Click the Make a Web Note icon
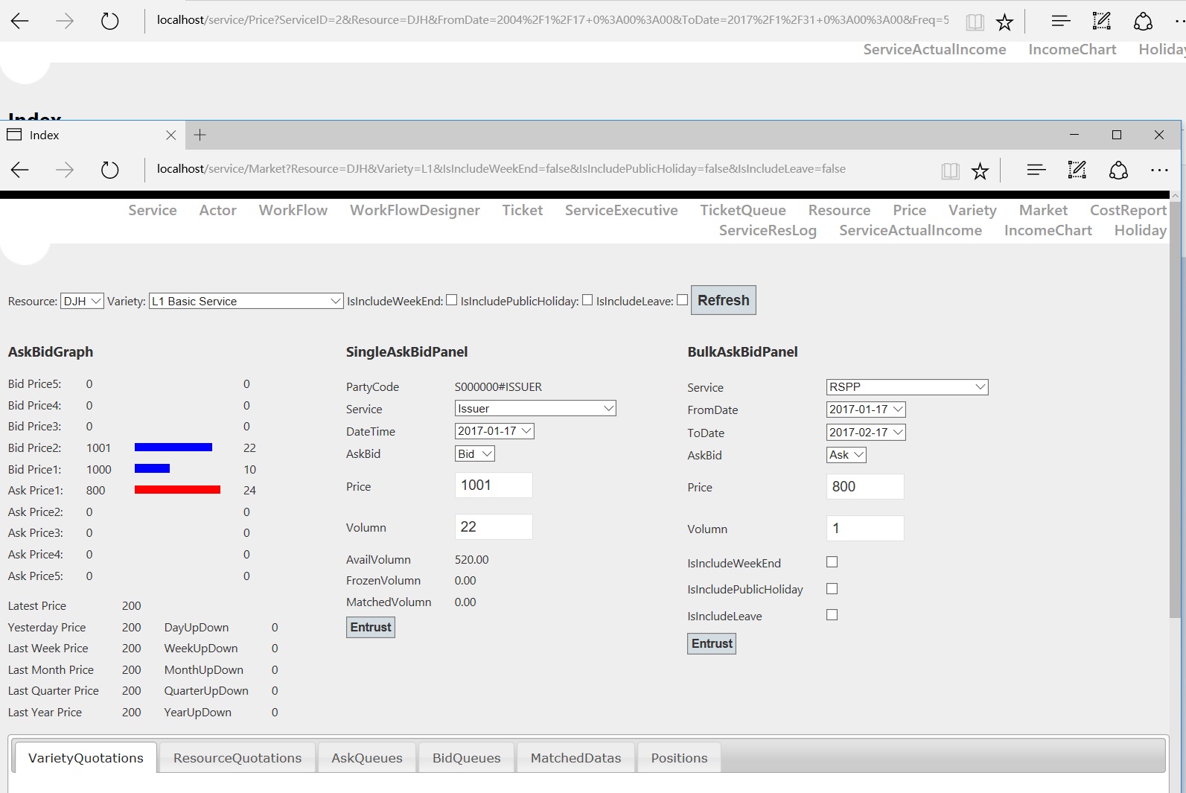This screenshot has height=793, width=1186. 1077,170
